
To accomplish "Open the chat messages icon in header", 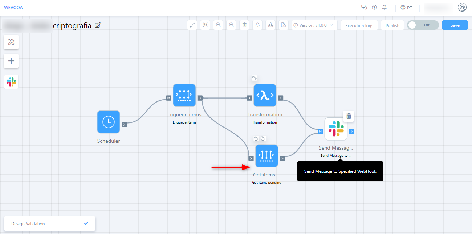I will [x=364, y=7].
